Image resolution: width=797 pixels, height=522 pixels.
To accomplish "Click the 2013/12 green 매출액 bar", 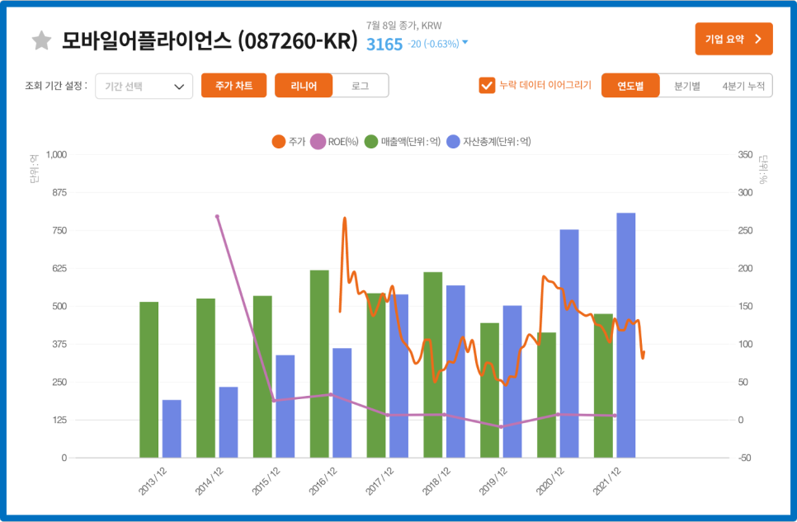I will (149, 379).
